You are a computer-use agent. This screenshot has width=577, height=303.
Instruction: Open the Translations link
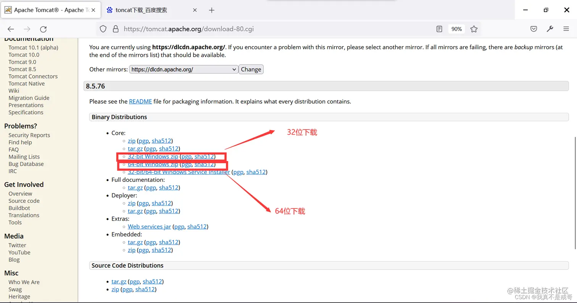[x=24, y=215]
